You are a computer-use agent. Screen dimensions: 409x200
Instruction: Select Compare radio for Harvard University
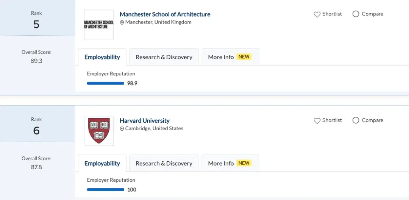pyautogui.click(x=356, y=120)
